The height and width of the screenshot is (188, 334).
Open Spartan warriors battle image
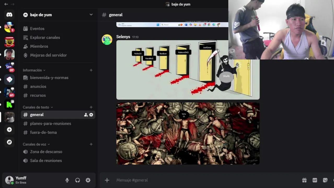(x=188, y=133)
